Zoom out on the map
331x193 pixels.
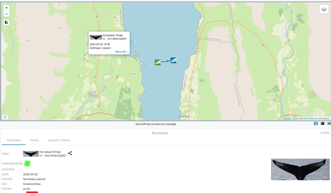(6, 14)
